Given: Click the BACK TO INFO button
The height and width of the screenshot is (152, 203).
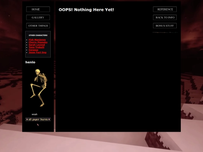Looking at the screenshot, I should tap(165, 17).
